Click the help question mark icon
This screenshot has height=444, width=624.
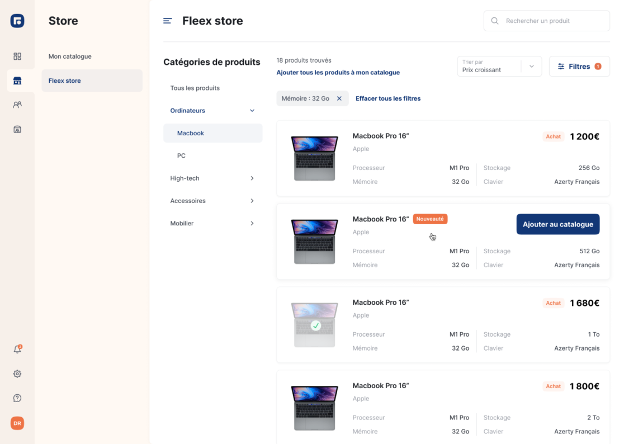point(17,398)
